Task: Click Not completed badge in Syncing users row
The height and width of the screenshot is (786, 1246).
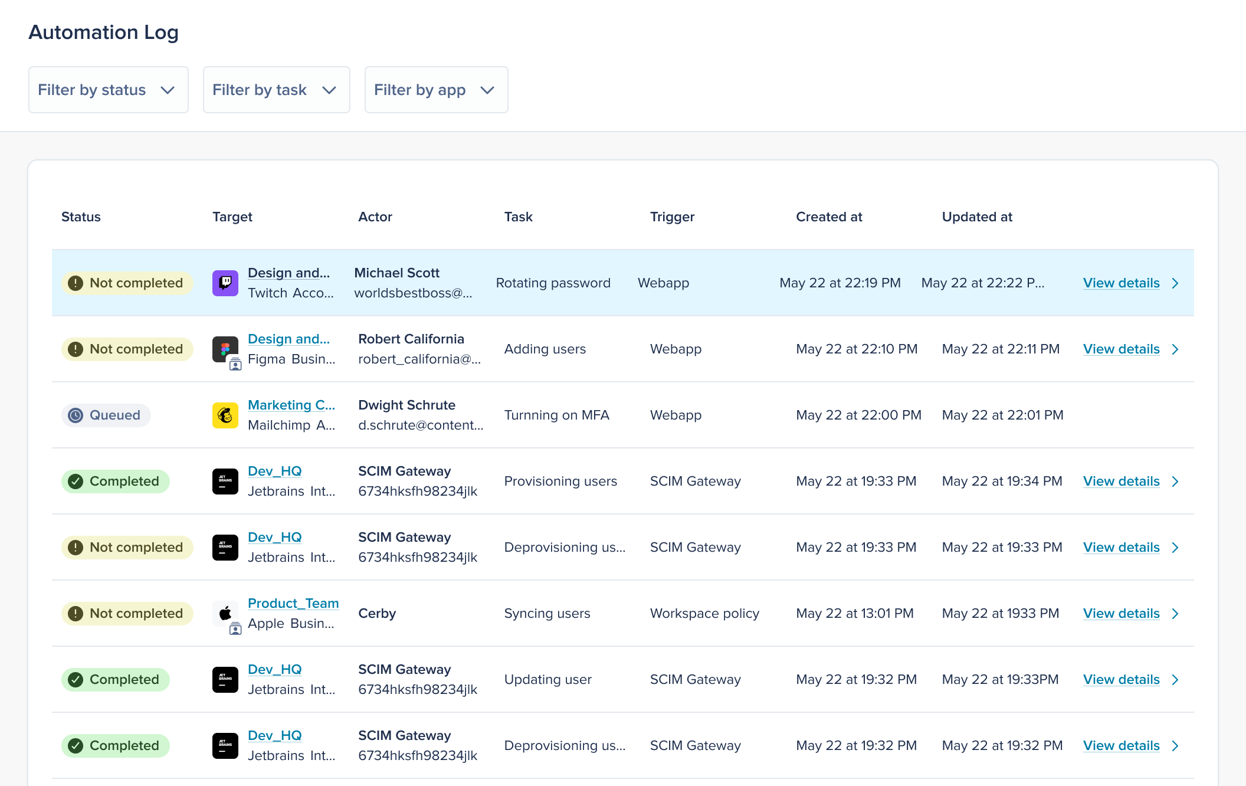Action: pyautogui.click(x=127, y=614)
